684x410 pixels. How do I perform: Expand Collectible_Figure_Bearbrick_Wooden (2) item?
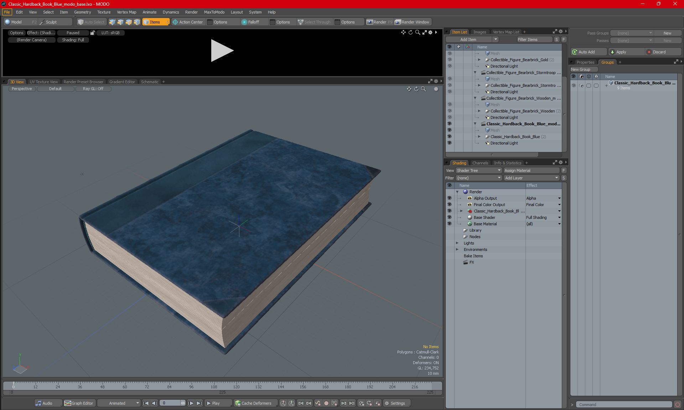click(x=479, y=111)
